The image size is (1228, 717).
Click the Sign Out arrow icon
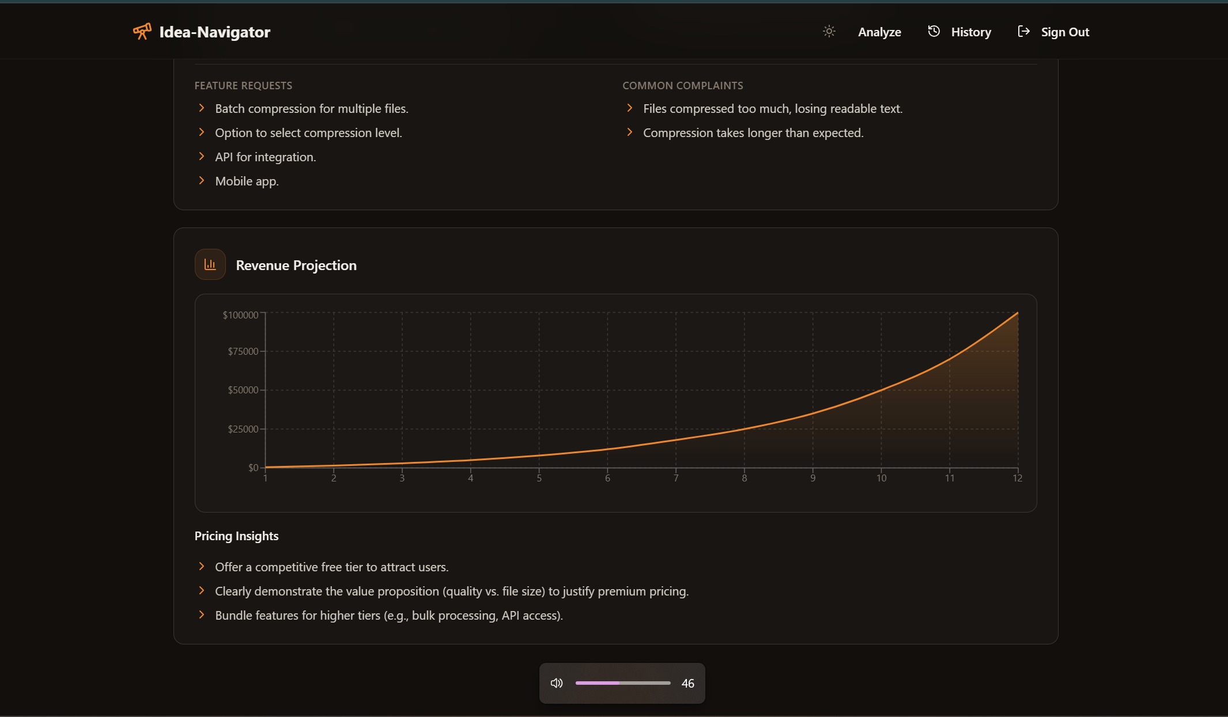[x=1023, y=31]
